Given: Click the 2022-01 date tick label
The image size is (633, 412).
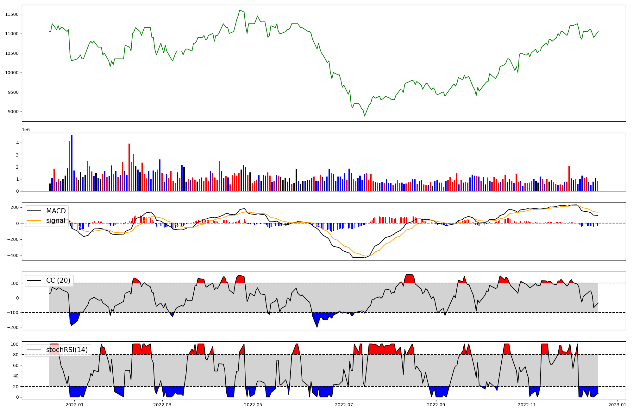Looking at the screenshot, I should [x=74, y=405].
